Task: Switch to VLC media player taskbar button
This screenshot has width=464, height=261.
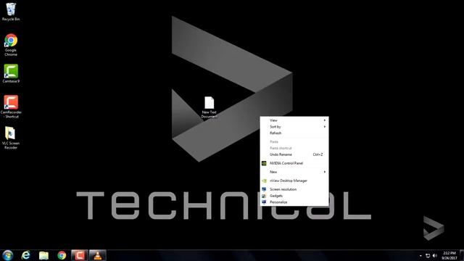Action: (x=97, y=255)
